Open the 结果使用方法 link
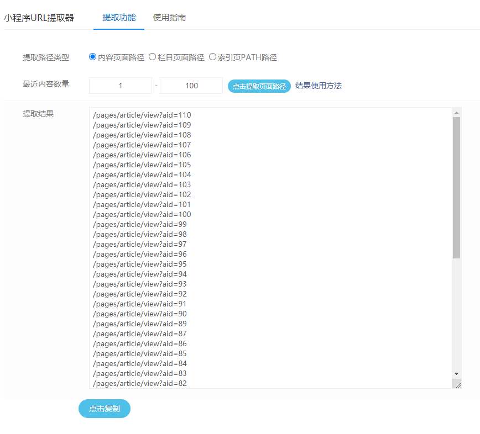The height and width of the screenshot is (434, 480). (x=319, y=86)
